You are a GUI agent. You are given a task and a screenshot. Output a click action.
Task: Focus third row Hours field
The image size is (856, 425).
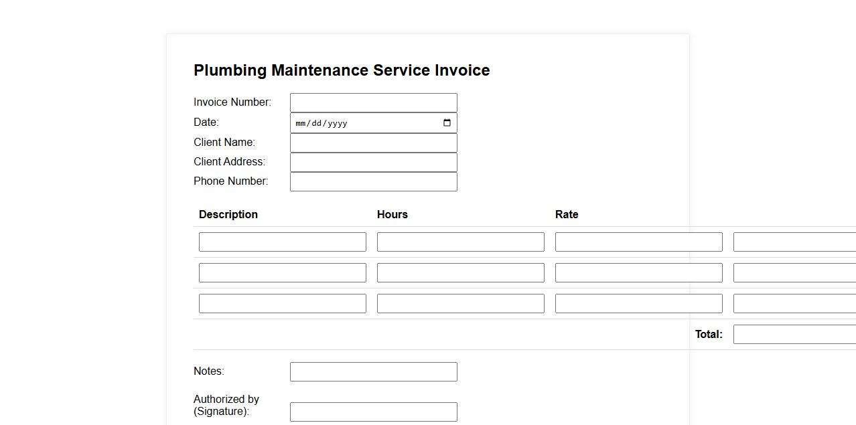[x=460, y=304]
